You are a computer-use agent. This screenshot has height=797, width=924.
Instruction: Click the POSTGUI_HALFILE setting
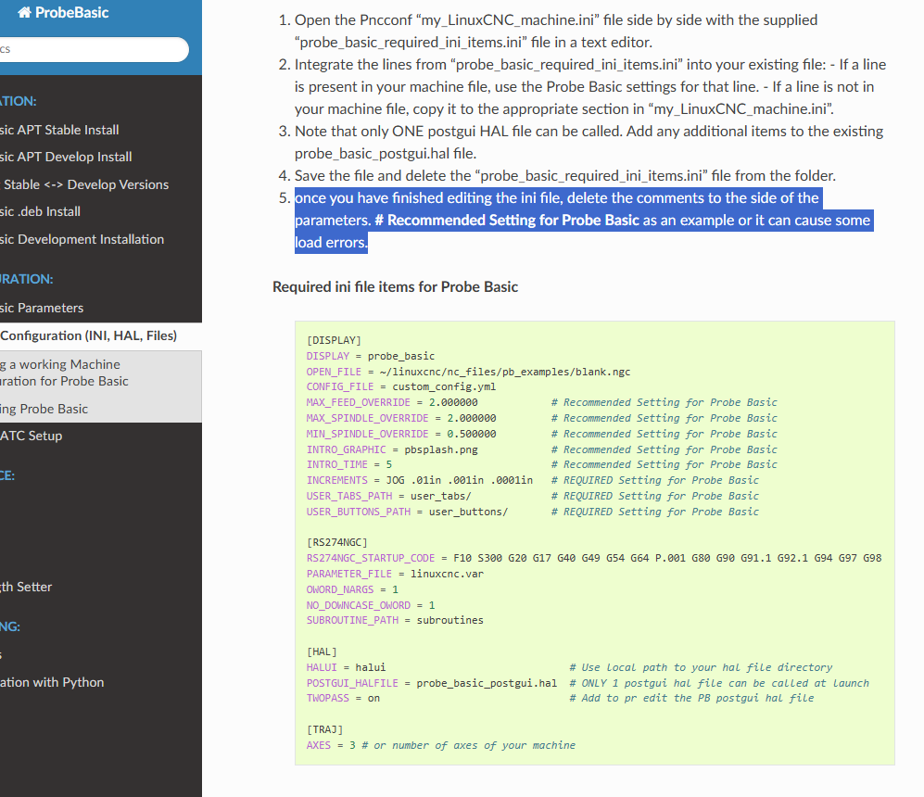[431, 683]
